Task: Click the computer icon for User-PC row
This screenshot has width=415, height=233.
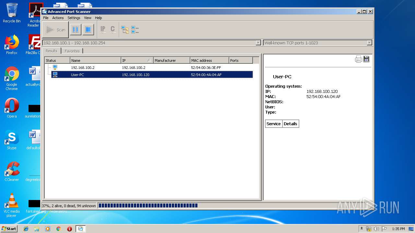Action: (55, 74)
